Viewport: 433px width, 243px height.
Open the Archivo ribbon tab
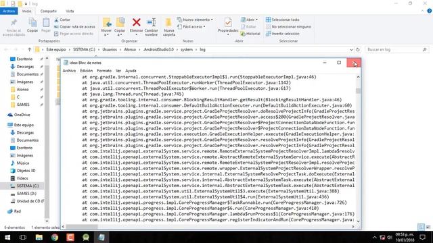point(9,11)
